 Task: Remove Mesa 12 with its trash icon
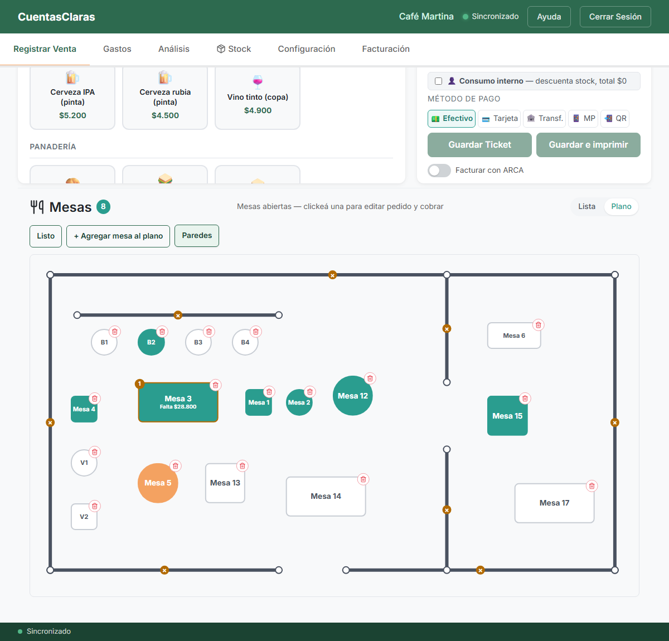coord(370,378)
